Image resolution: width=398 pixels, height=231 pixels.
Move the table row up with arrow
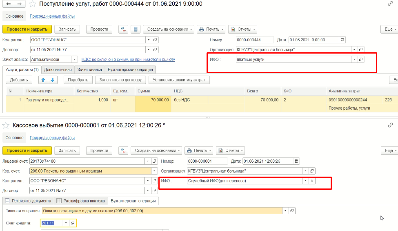click(x=44, y=80)
